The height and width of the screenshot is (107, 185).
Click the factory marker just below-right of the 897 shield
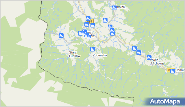tap(93, 25)
